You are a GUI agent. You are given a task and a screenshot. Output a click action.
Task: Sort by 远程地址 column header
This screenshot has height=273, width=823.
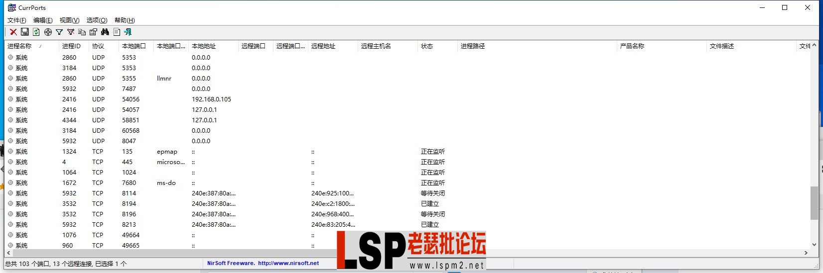pos(333,46)
